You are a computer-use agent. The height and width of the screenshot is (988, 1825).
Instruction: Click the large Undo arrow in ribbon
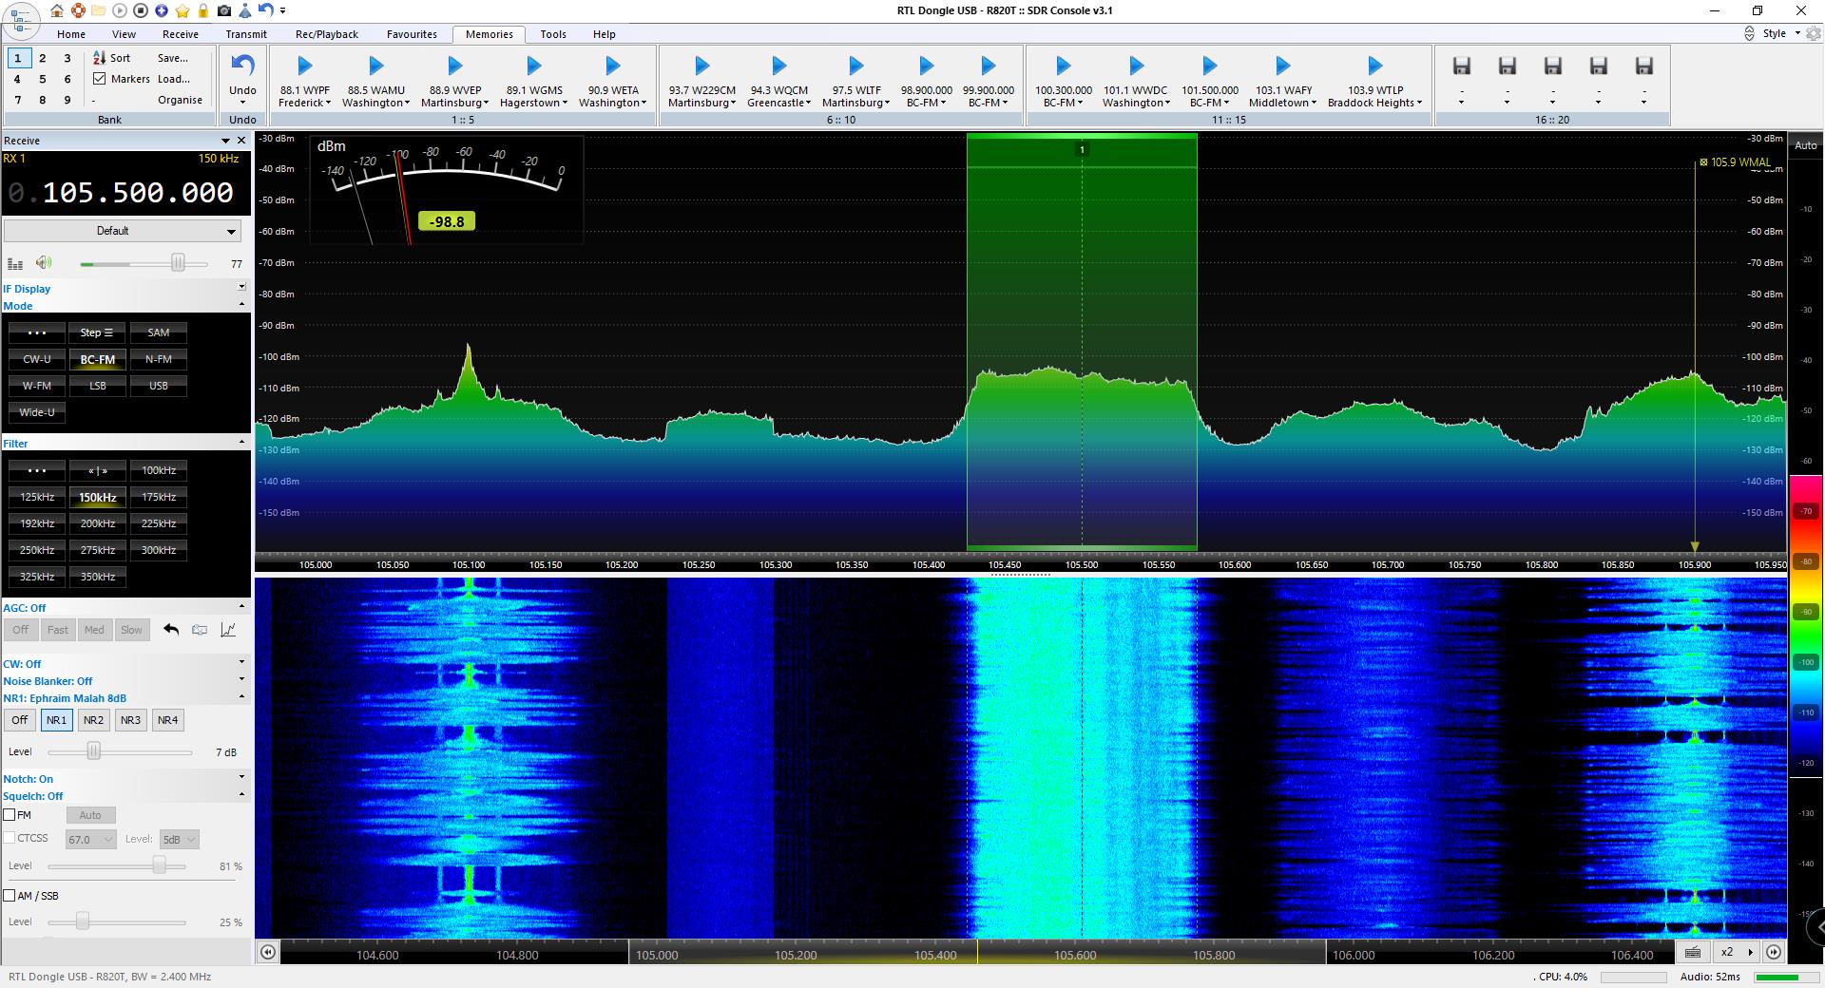(242, 66)
